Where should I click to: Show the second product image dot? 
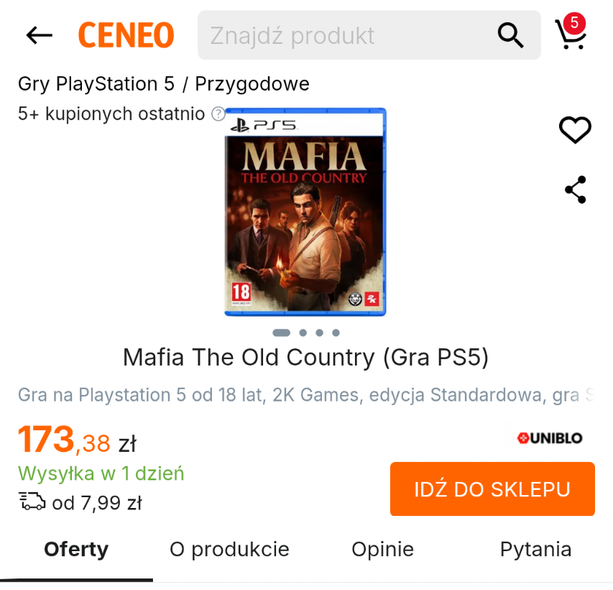(303, 333)
